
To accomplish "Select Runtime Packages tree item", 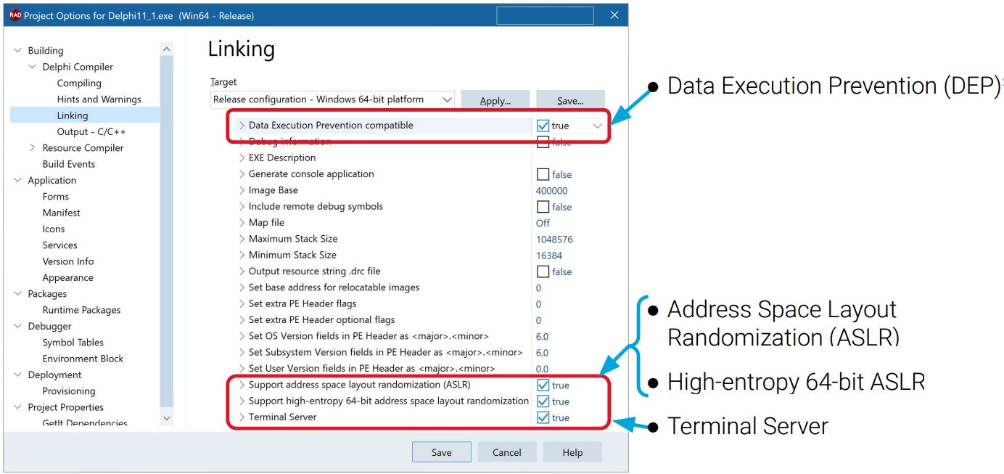I will click(81, 310).
